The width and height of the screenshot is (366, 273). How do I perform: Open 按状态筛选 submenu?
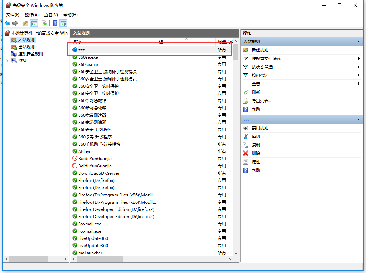pos(301,67)
